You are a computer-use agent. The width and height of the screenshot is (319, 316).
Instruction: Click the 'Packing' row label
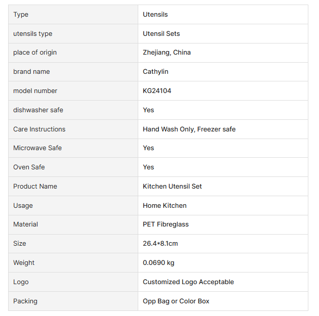click(x=25, y=301)
